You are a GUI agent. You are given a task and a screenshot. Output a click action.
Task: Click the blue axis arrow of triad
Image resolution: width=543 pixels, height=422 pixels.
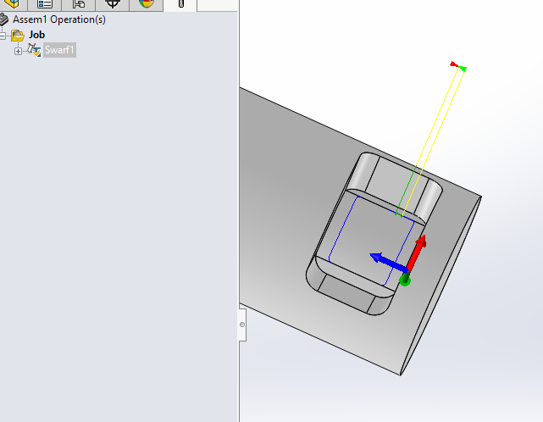(x=388, y=262)
